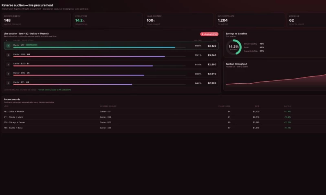Click the 'Value Score' column header
The width and height of the screenshot is (326, 195).
pyautogui.click(x=225, y=106)
